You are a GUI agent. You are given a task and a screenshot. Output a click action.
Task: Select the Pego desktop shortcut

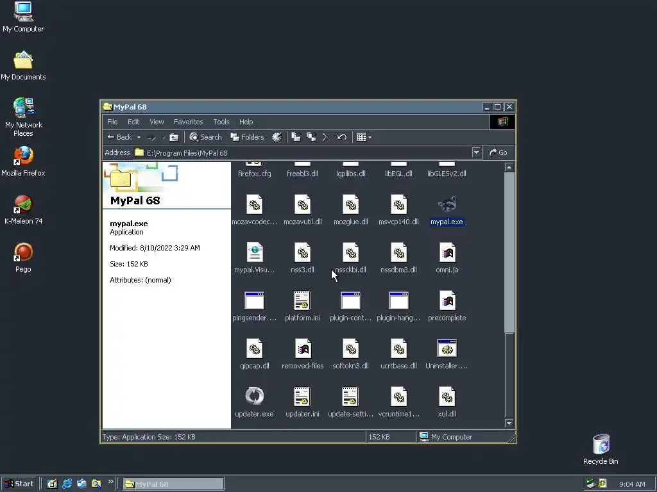(23, 258)
